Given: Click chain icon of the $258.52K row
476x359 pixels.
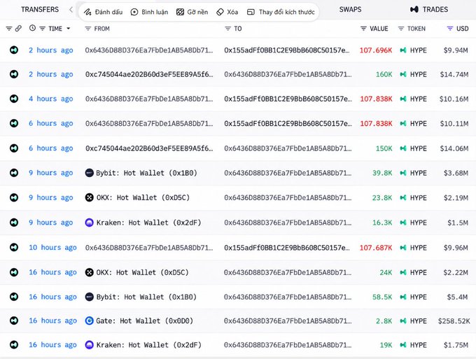Looking at the screenshot, I should [14, 321].
